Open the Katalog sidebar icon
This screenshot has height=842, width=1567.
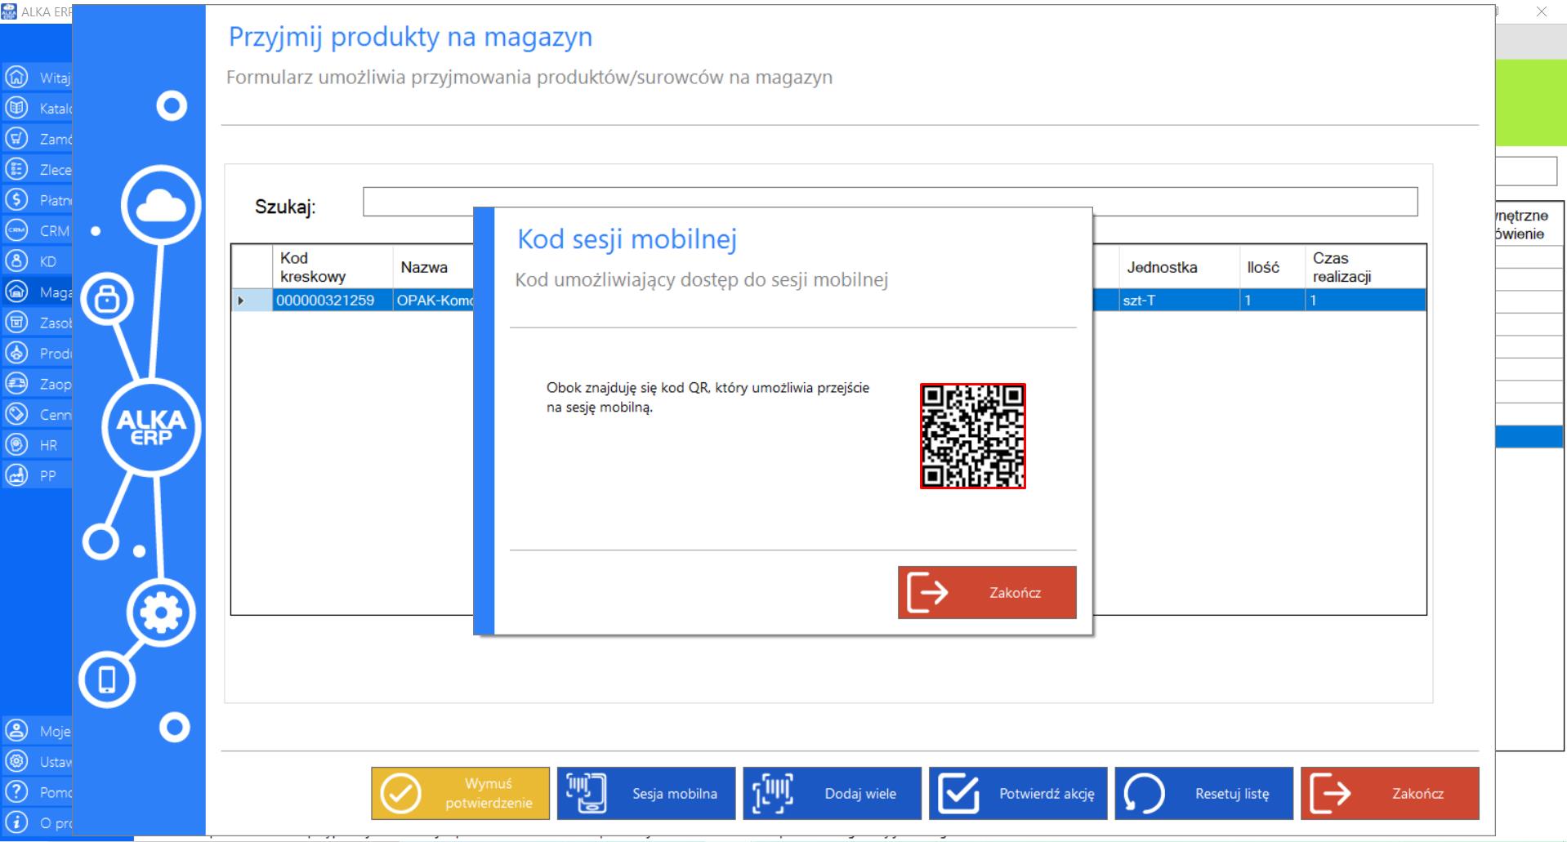16,108
